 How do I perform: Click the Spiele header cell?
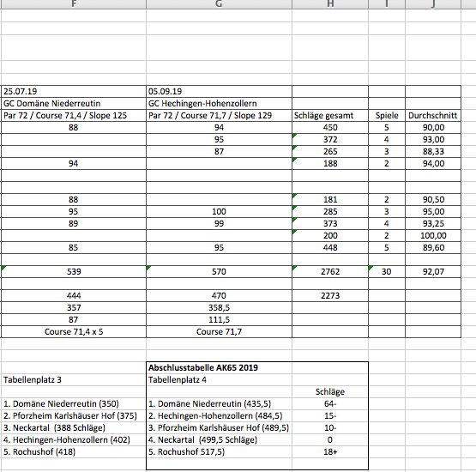pyautogui.click(x=387, y=116)
